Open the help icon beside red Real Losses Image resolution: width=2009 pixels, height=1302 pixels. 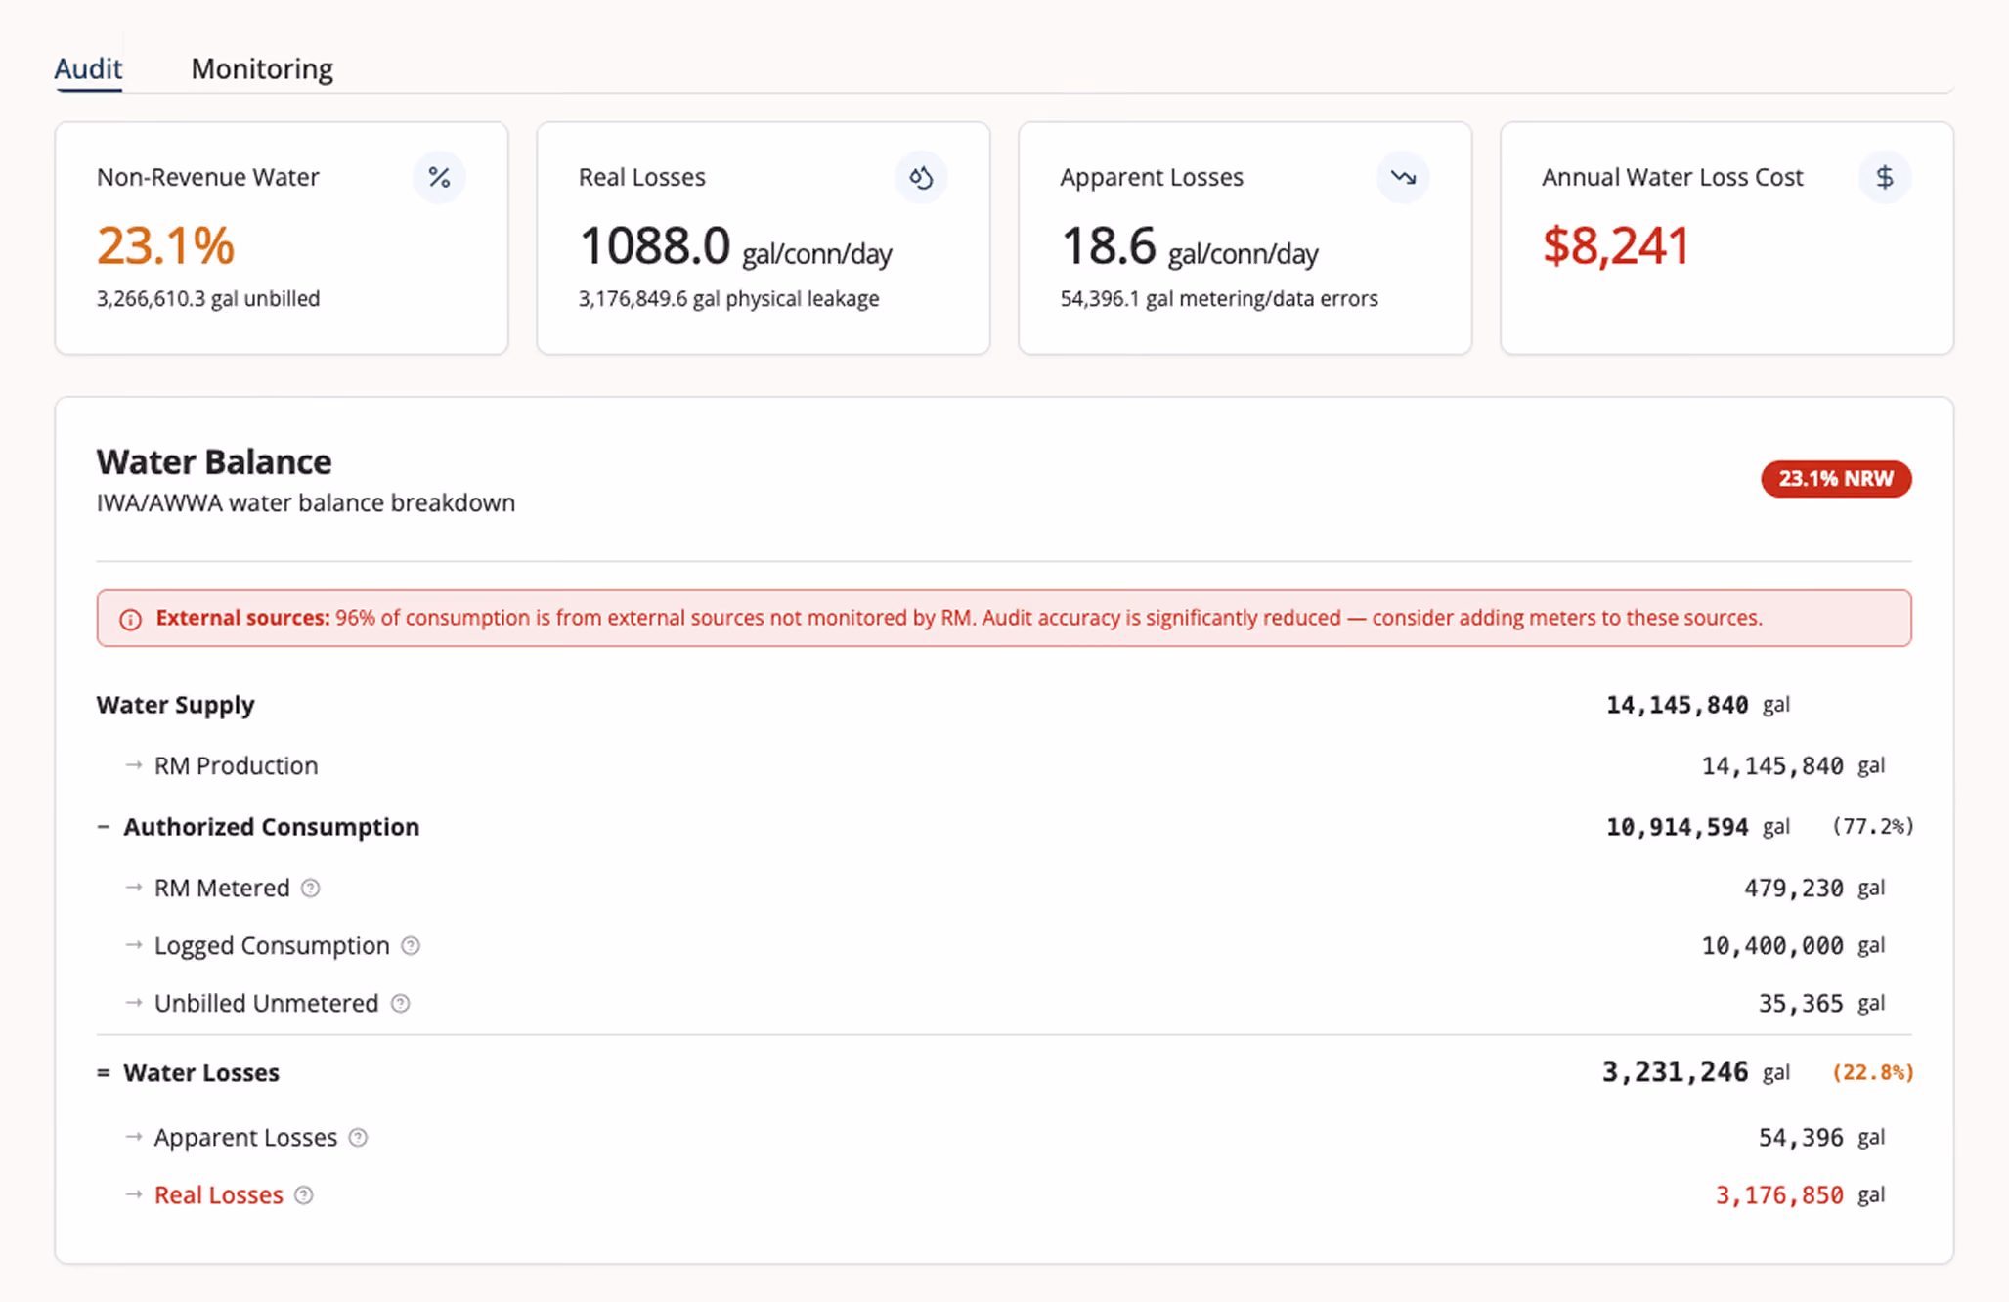pyautogui.click(x=304, y=1194)
